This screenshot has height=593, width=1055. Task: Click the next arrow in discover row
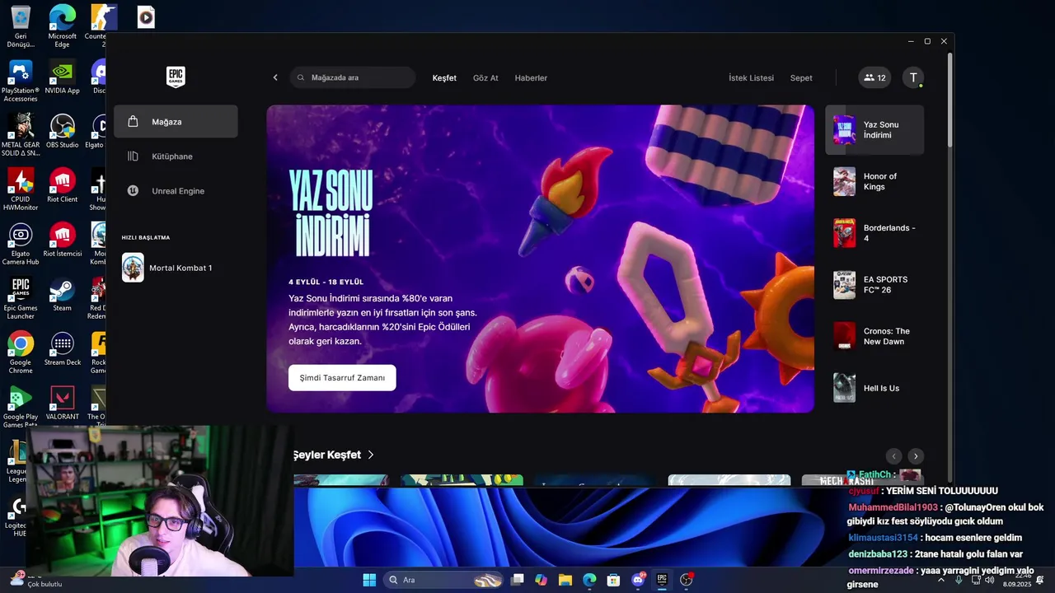(915, 456)
